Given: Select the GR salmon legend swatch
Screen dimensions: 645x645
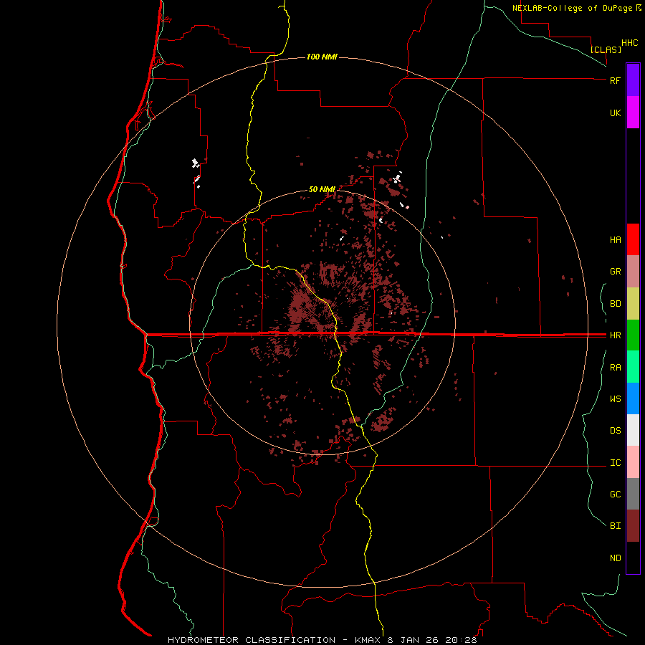Looking at the screenshot, I should (633, 272).
